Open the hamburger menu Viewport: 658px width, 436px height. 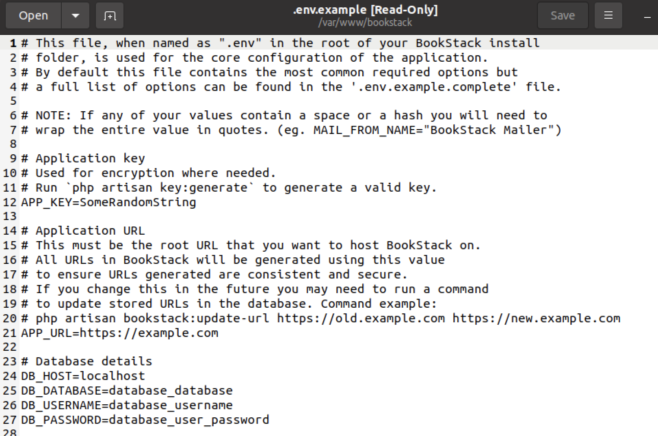(x=608, y=15)
